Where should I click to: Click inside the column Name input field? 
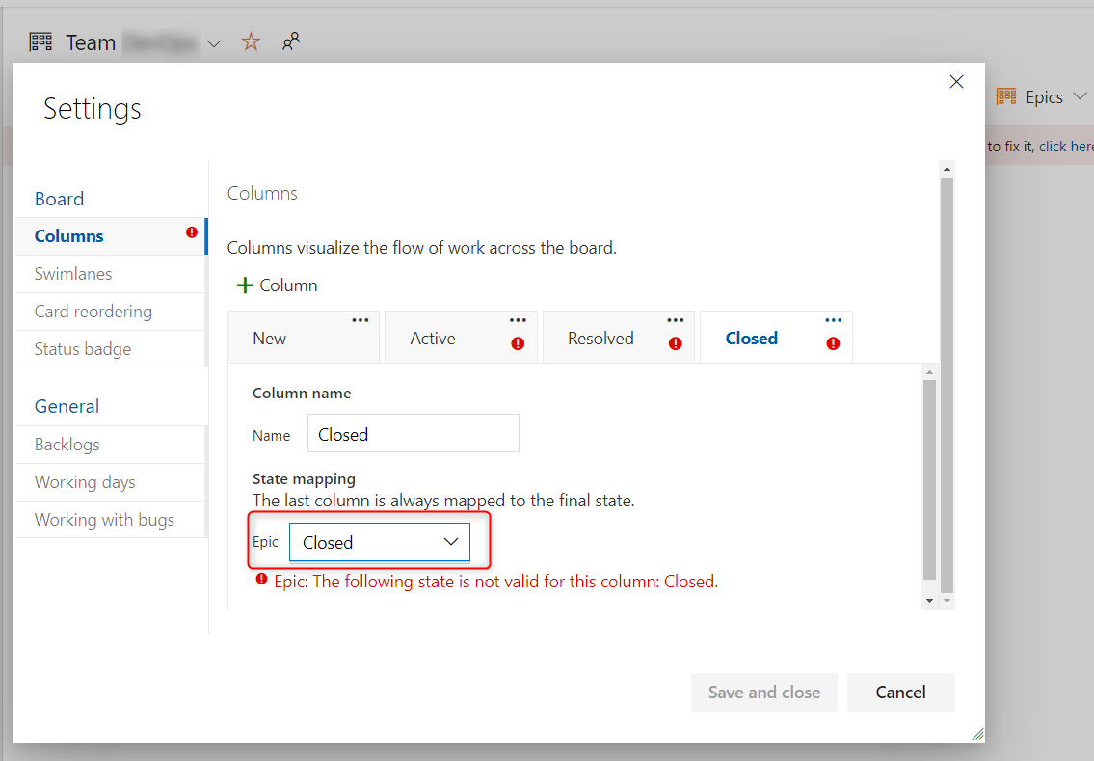(x=413, y=433)
